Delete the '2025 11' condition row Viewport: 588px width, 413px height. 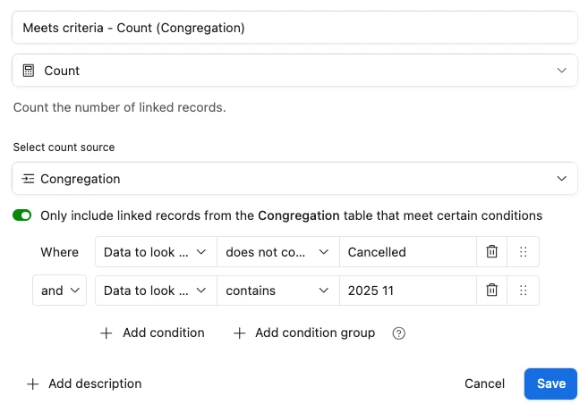point(491,290)
